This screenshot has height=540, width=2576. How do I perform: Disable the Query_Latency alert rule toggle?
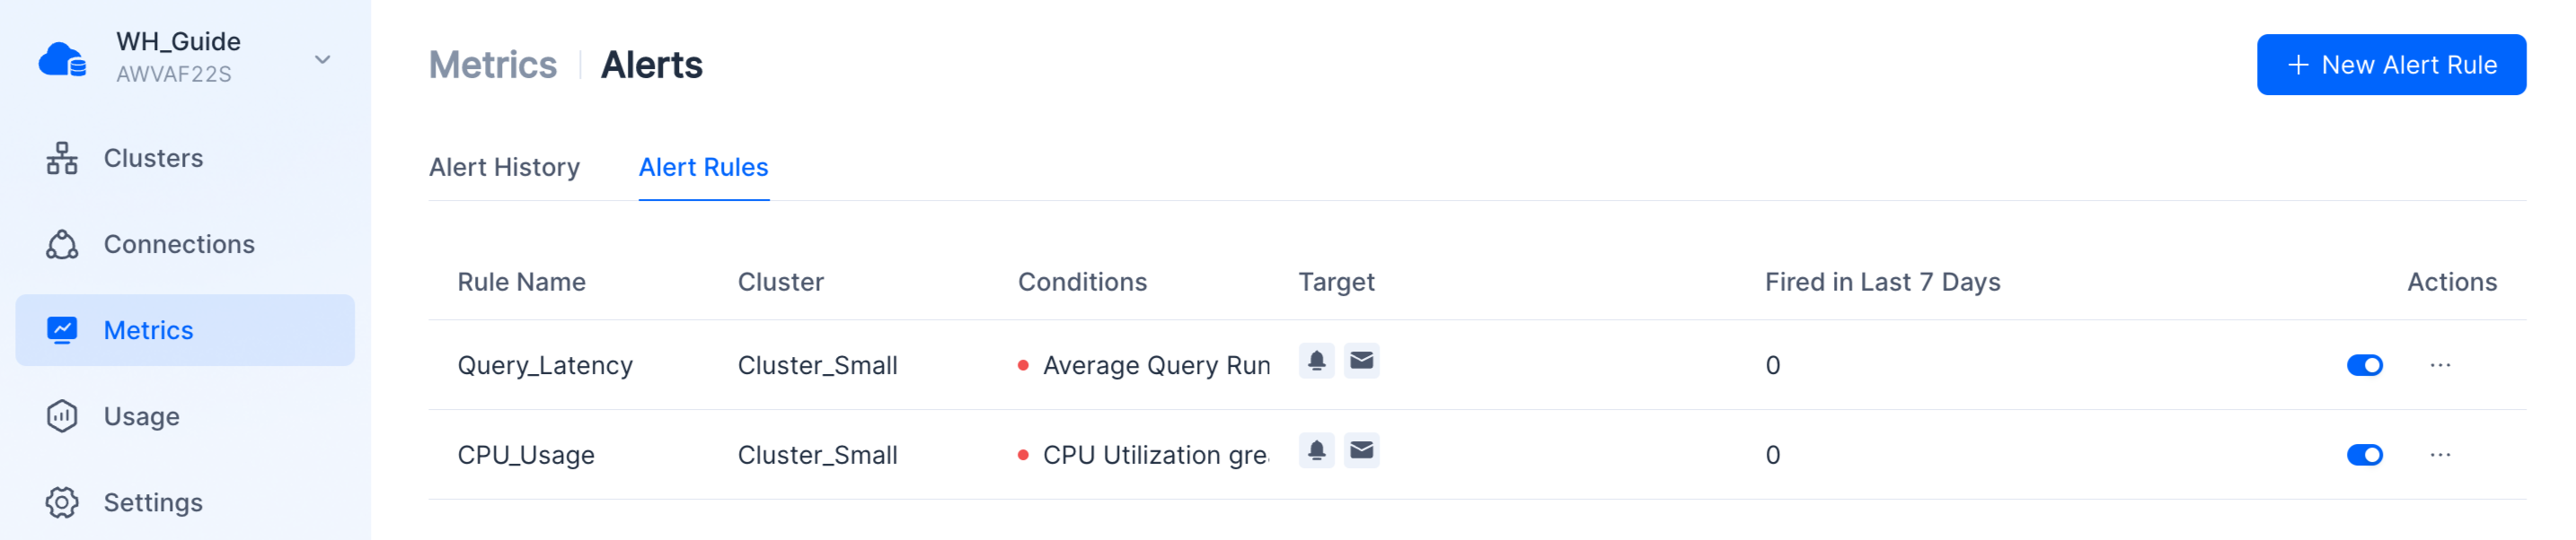point(2364,365)
